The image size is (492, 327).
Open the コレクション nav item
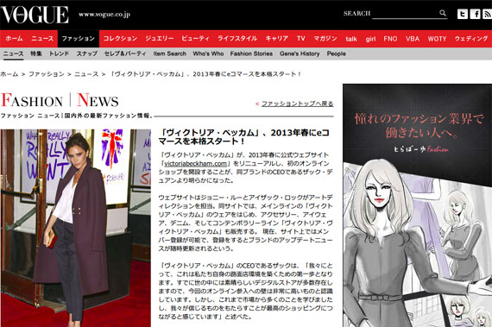tap(121, 39)
